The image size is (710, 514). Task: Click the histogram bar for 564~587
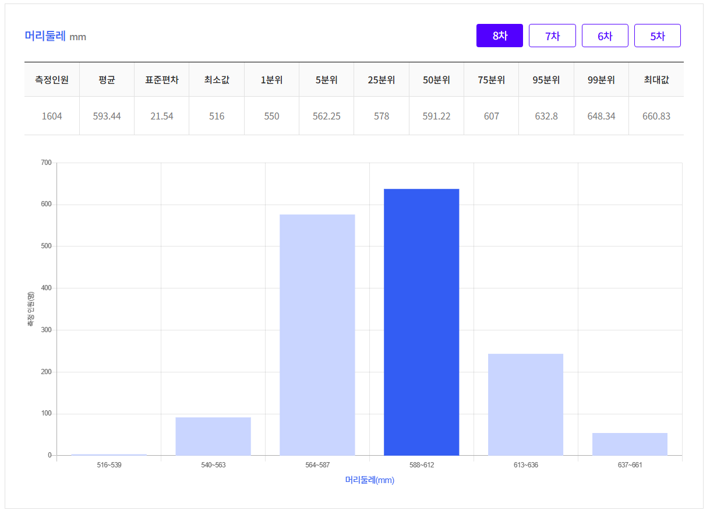click(317, 335)
